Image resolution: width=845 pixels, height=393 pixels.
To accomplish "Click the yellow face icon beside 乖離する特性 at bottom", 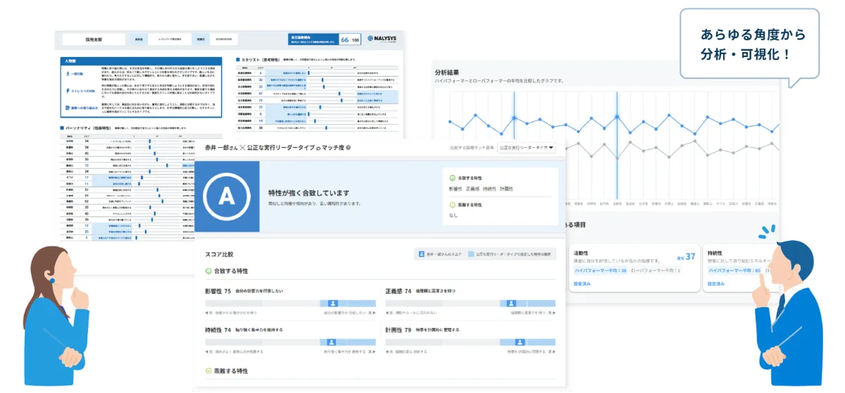I will [x=208, y=370].
